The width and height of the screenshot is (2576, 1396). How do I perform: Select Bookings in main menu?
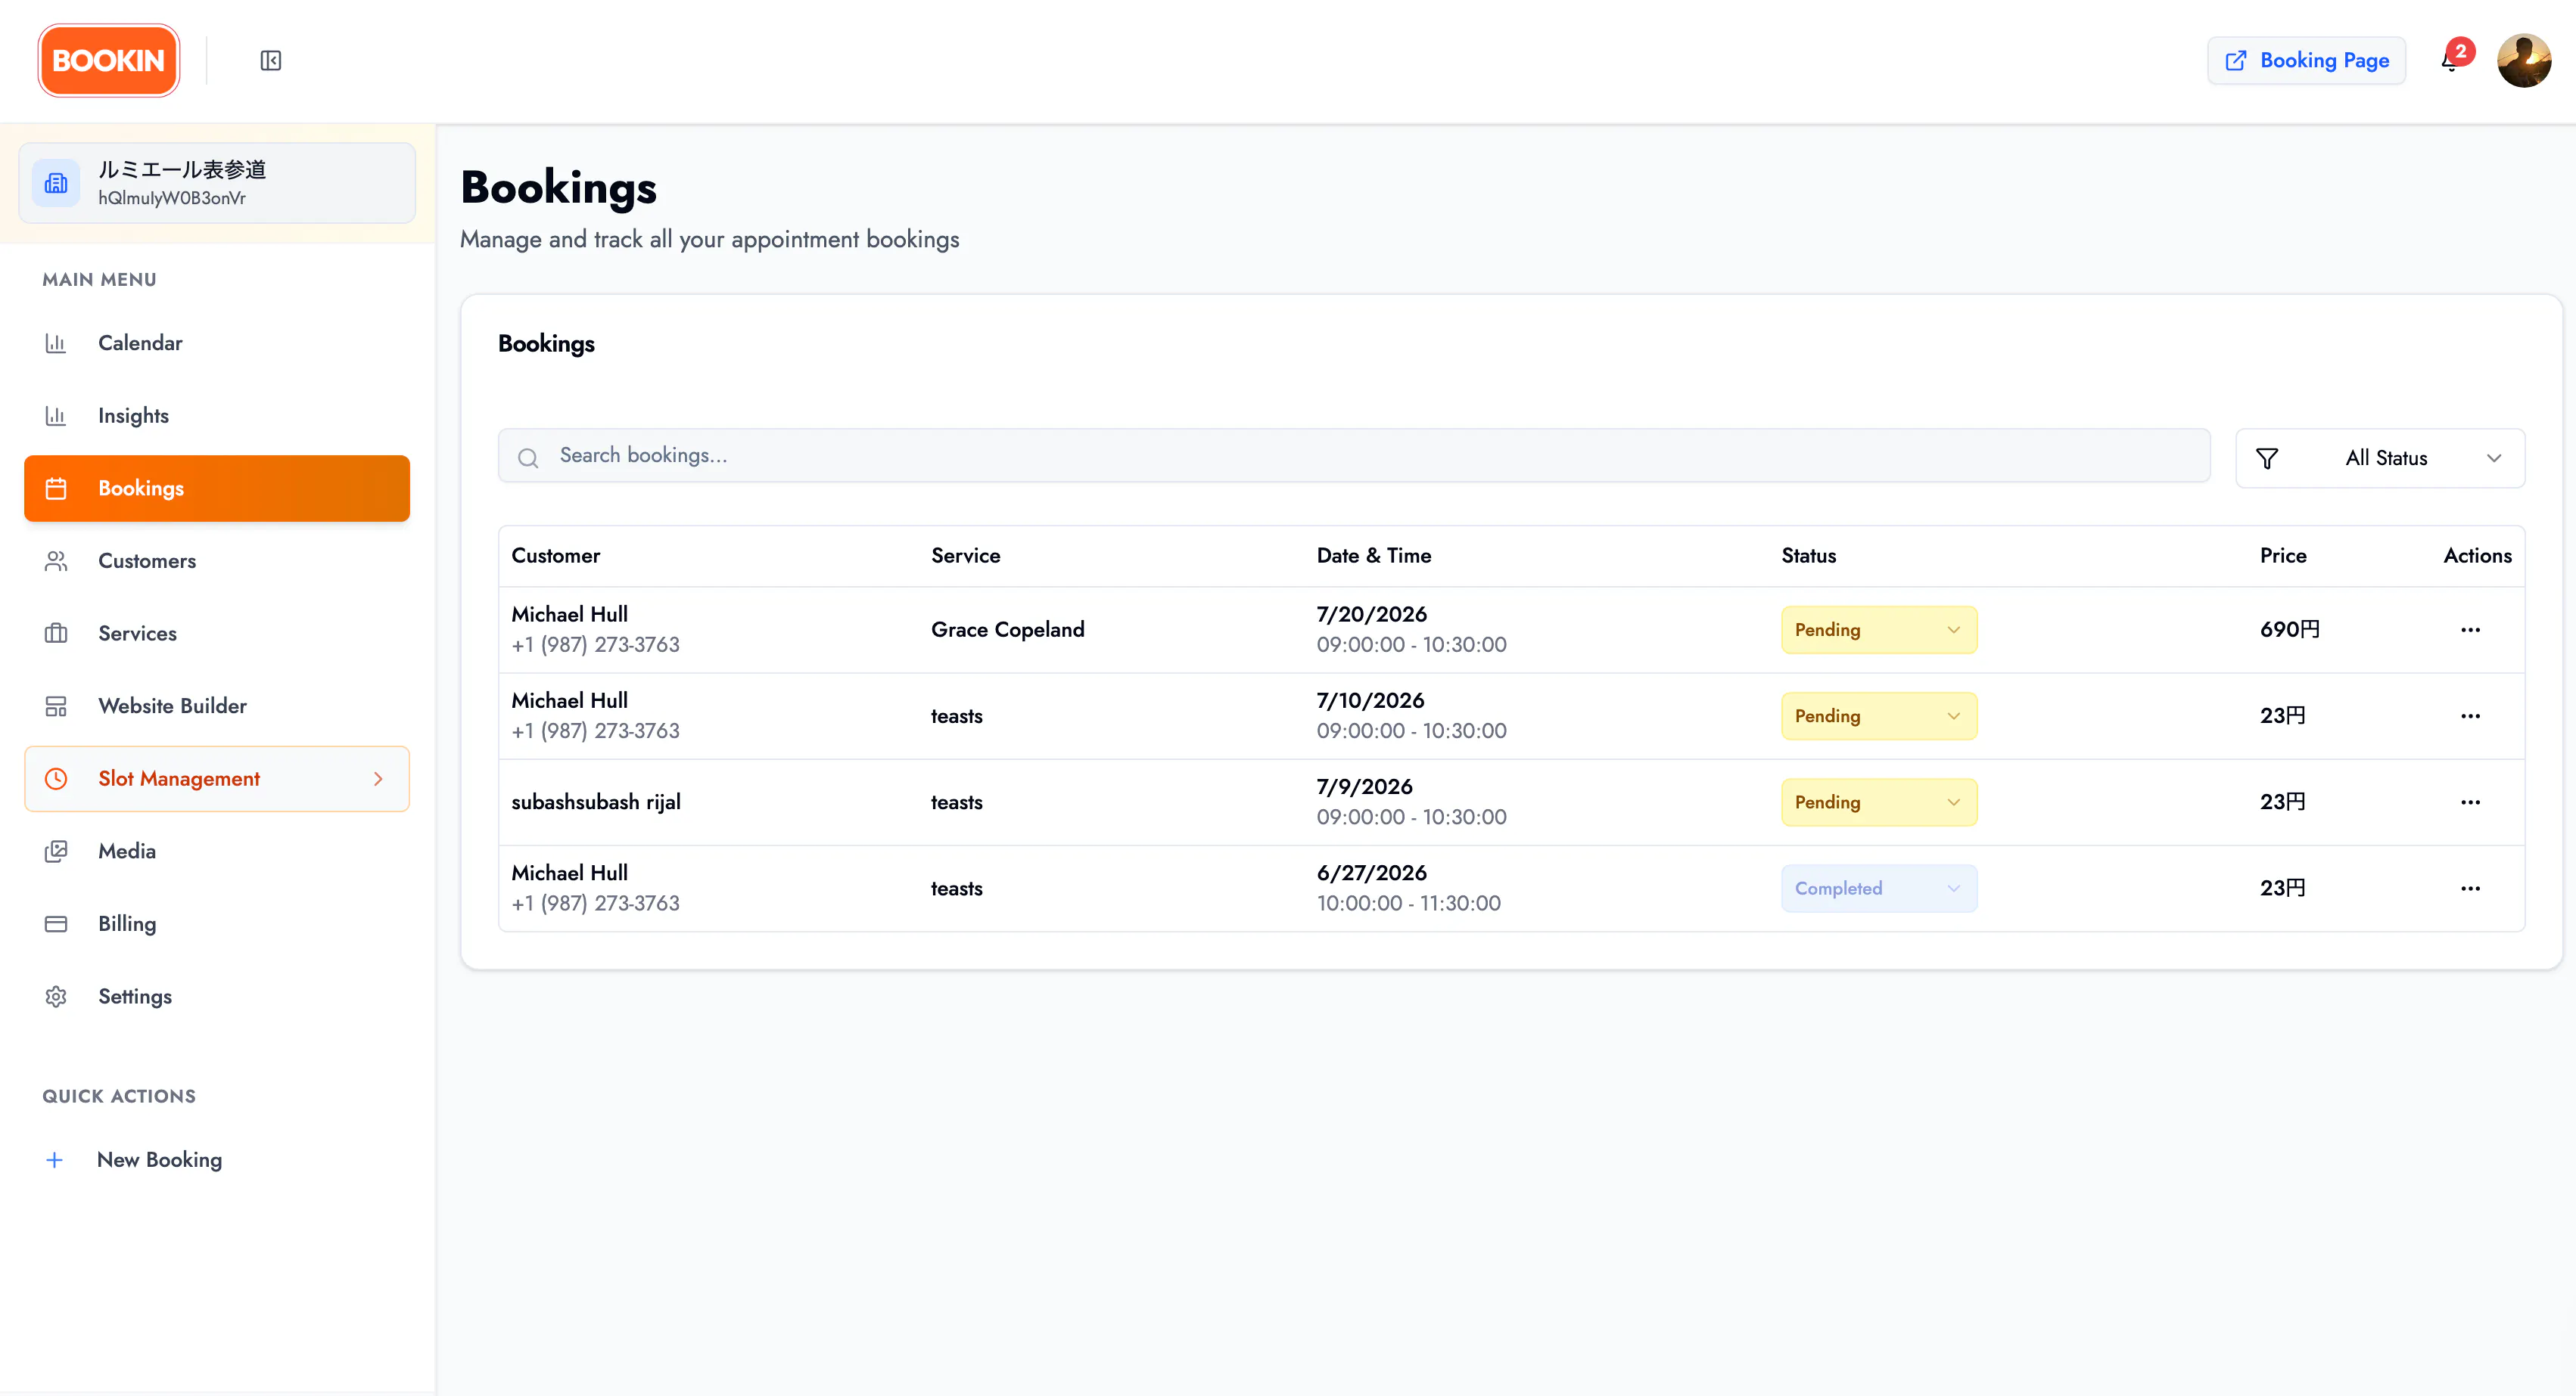coord(217,489)
